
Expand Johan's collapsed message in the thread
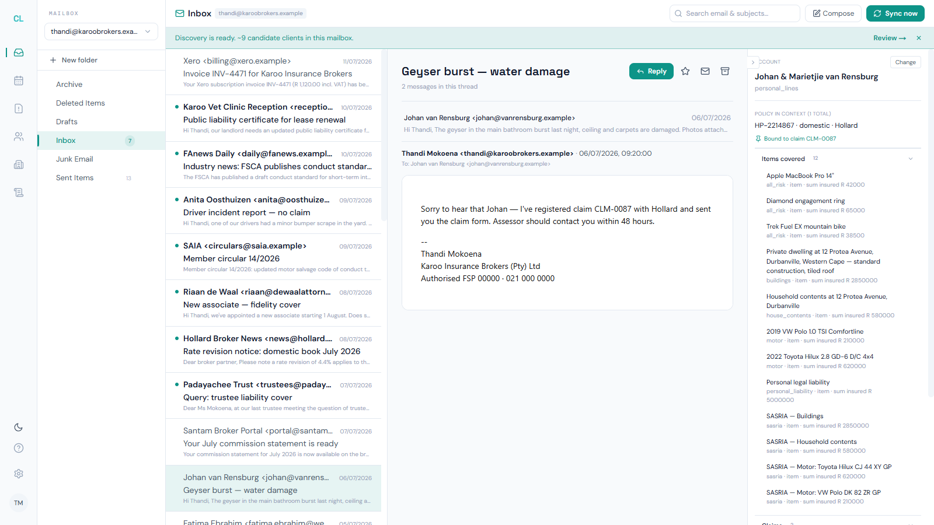[567, 124]
